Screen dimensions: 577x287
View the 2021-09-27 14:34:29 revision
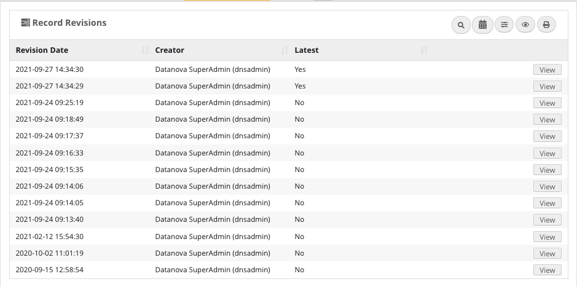tap(547, 87)
